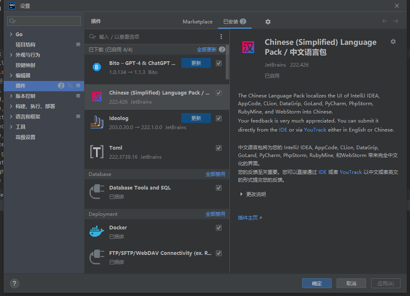
Task: Open the 按键映射 settings page
Action: 25,65
